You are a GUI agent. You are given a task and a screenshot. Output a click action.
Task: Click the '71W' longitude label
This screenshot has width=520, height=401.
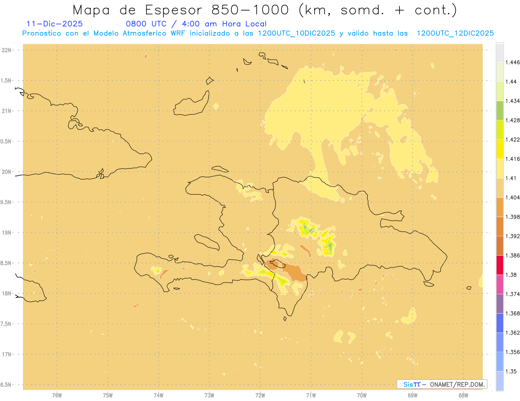(x=311, y=395)
